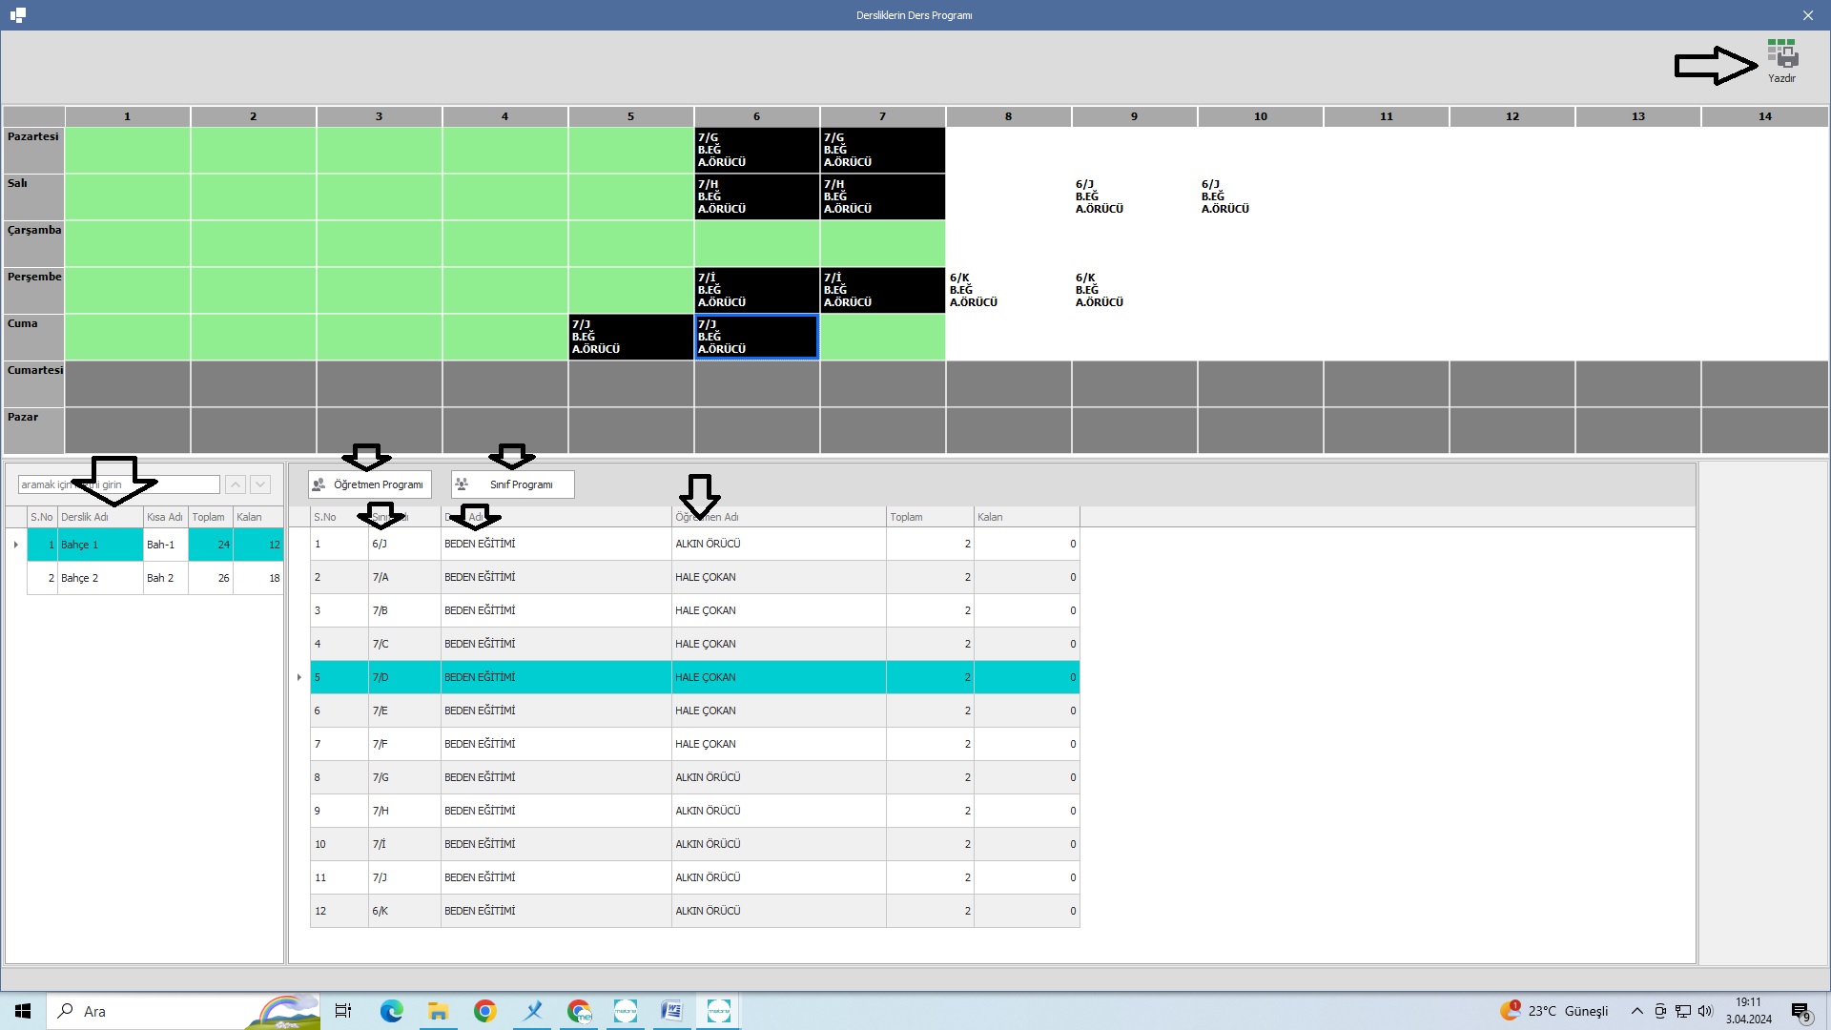Select the 7/B class row
The width and height of the screenshot is (1831, 1030).
point(695,610)
